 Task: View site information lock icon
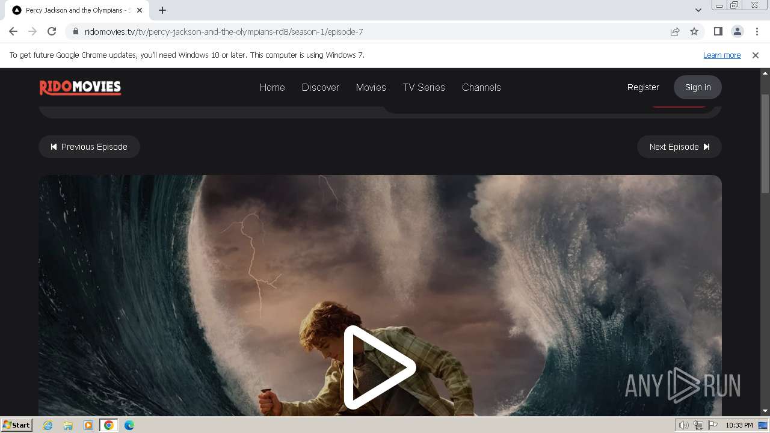point(76,32)
